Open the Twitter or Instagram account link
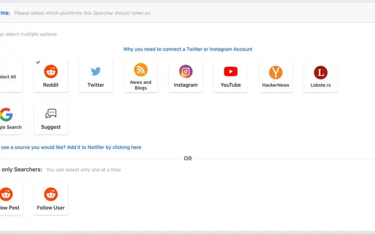 [x=187, y=49]
